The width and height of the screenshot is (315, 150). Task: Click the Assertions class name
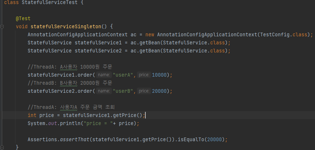coord(42,139)
